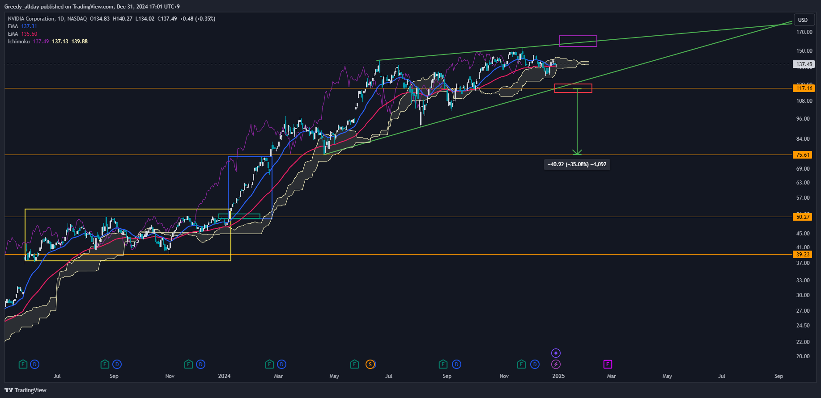Click the publisher text Greedy_allday at top
This screenshot has height=398, width=821.
[22, 7]
